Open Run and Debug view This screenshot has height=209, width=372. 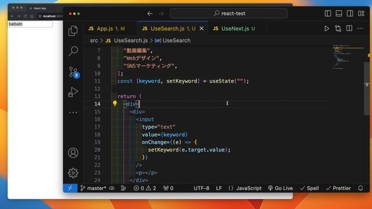click(73, 92)
